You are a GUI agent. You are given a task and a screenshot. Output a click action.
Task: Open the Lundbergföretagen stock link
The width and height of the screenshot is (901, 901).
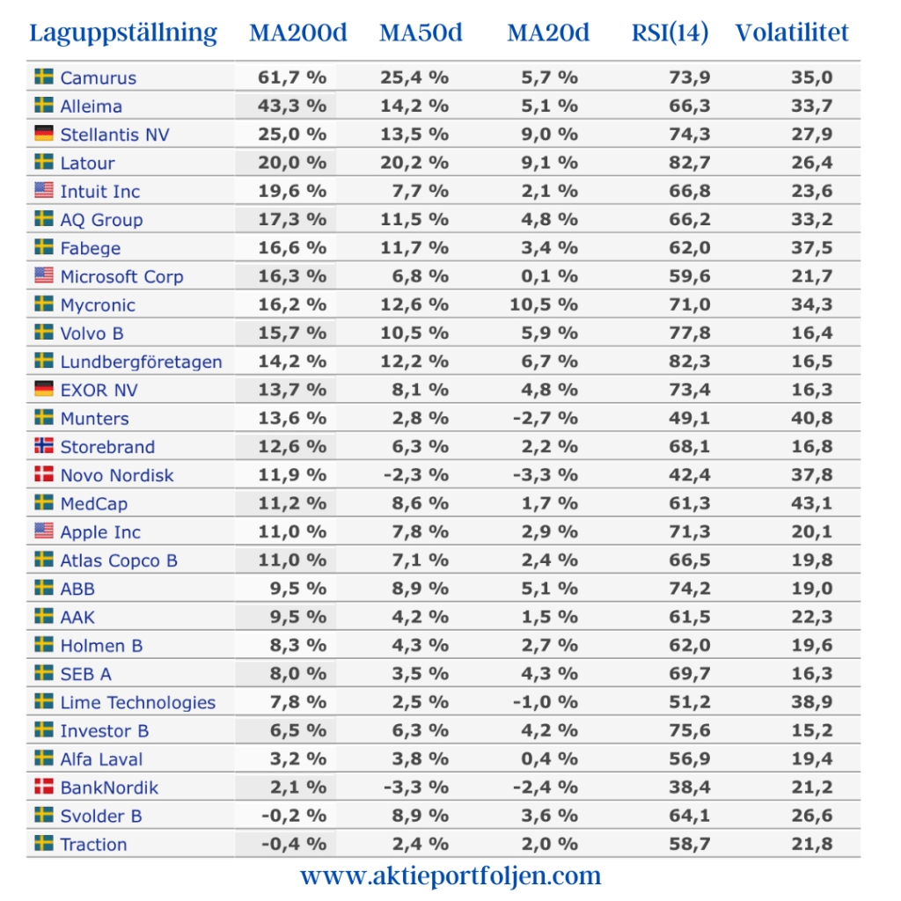(x=141, y=362)
